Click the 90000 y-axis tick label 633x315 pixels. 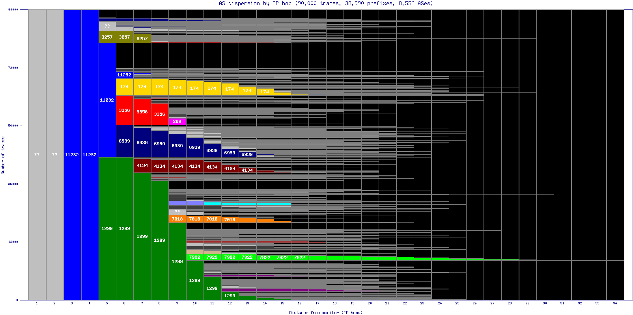point(13,9)
